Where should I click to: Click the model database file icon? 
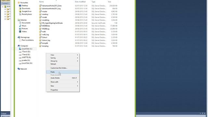click(x=40, y=17)
